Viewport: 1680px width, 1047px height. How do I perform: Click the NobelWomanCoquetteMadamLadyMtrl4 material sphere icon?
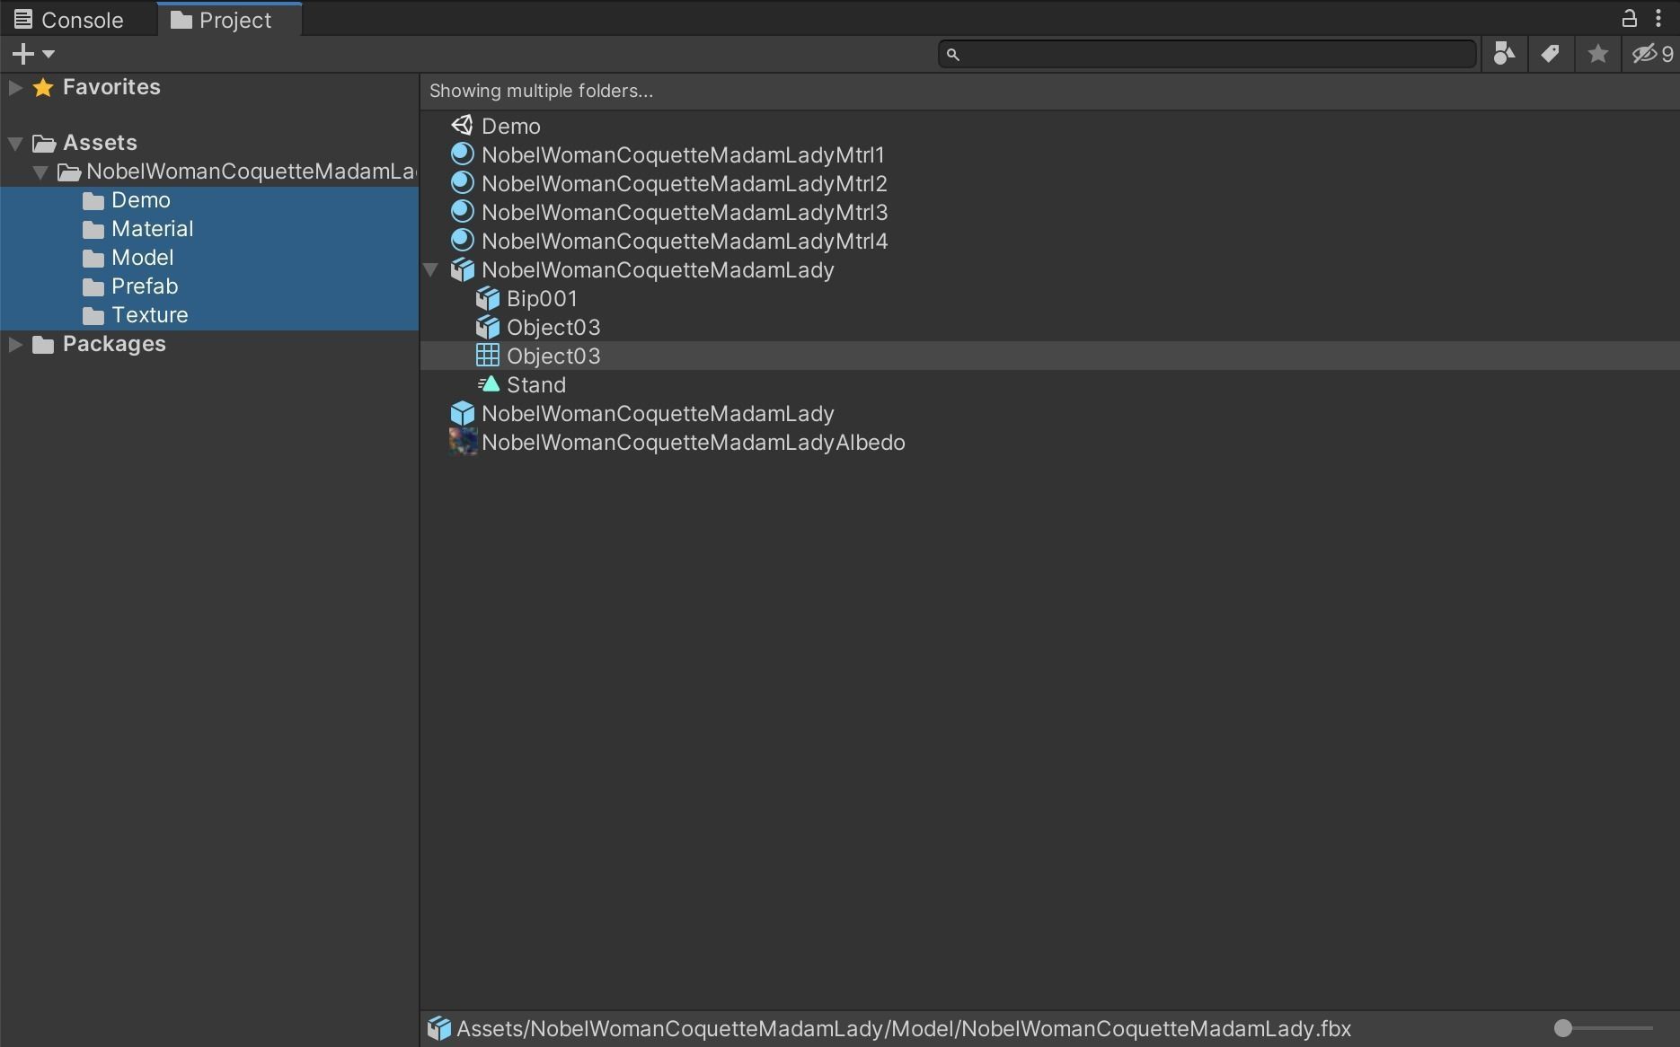point(462,241)
